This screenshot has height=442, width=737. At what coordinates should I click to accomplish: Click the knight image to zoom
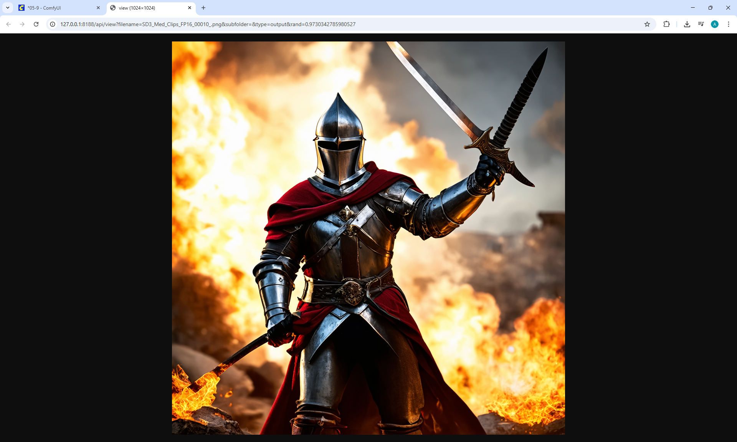(x=368, y=238)
